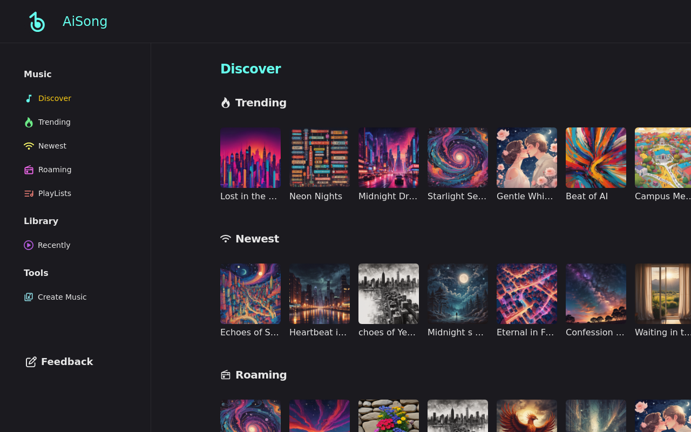Open the choes of Ye... grayscale city cover
The image size is (691, 432).
click(x=389, y=294)
